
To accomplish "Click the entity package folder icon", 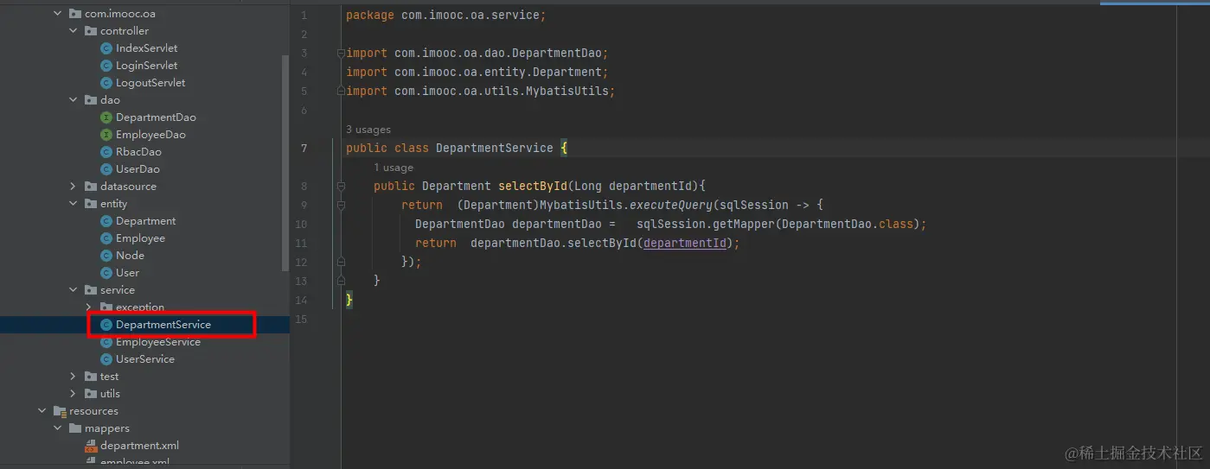I will pos(91,204).
